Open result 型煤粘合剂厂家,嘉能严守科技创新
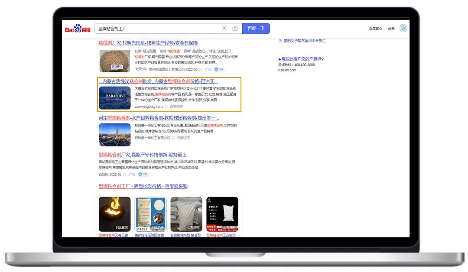Image resolution: width=468 pixels, height=272 pixels. (x=143, y=155)
